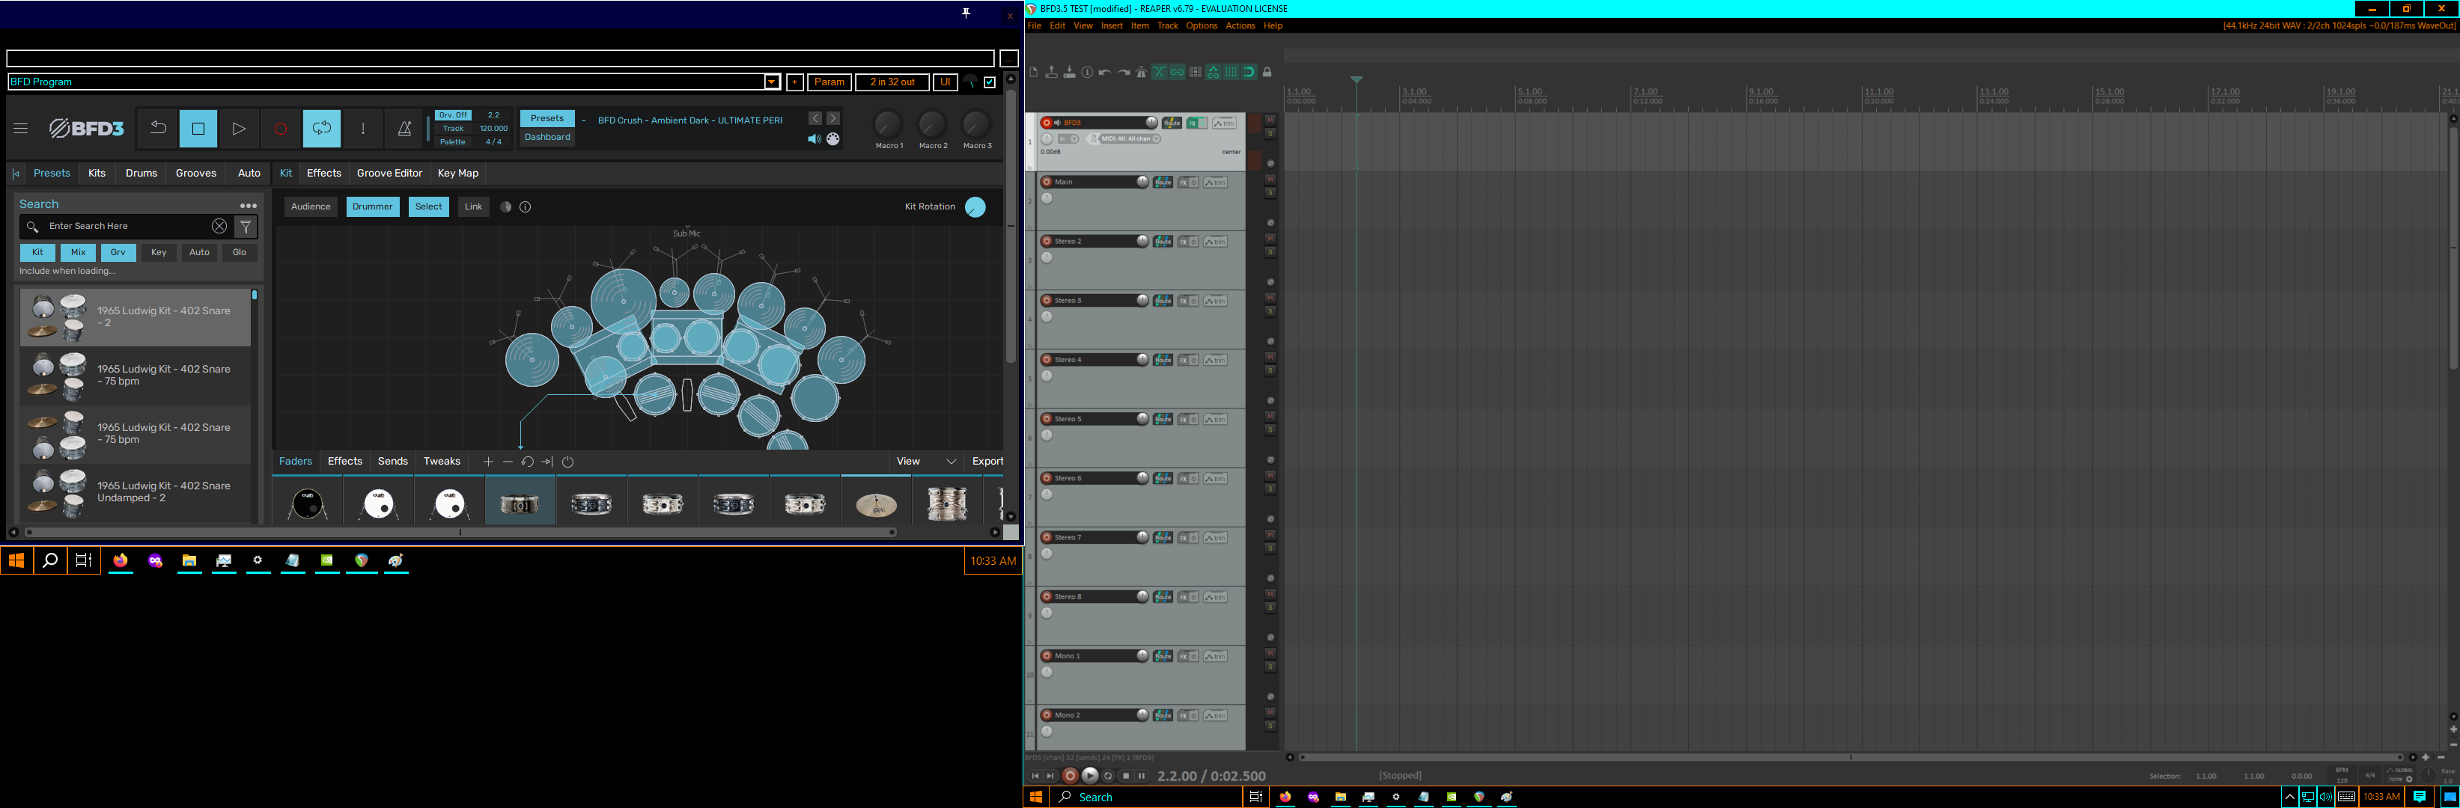Toggle the Key include-when-loading filter

[x=159, y=253]
